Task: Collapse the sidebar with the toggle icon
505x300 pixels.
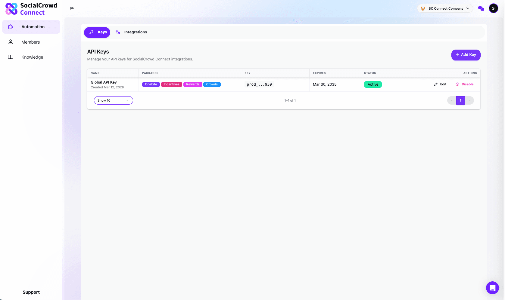Action: 72,8
